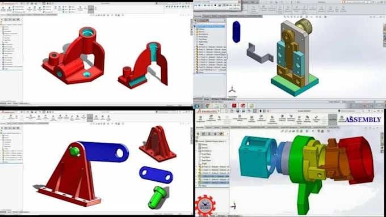Click New Motion Study in the ASSEMBLY window
Image resolution: width=386 pixels, height=217 pixels.
click(x=299, y=121)
